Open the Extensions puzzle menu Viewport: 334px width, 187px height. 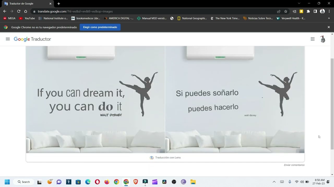pyautogui.click(x=308, y=11)
